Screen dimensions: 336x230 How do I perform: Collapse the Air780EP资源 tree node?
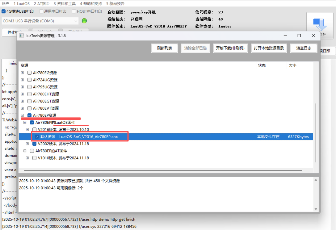[22, 115]
